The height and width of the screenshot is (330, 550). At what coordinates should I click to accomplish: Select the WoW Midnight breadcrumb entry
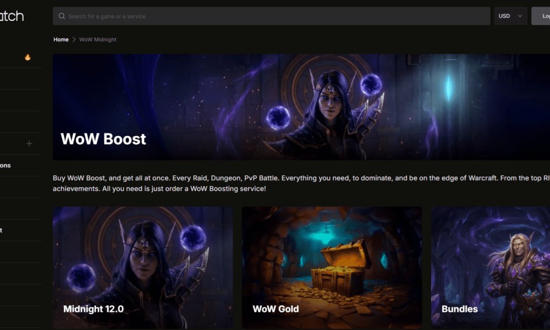coord(97,39)
